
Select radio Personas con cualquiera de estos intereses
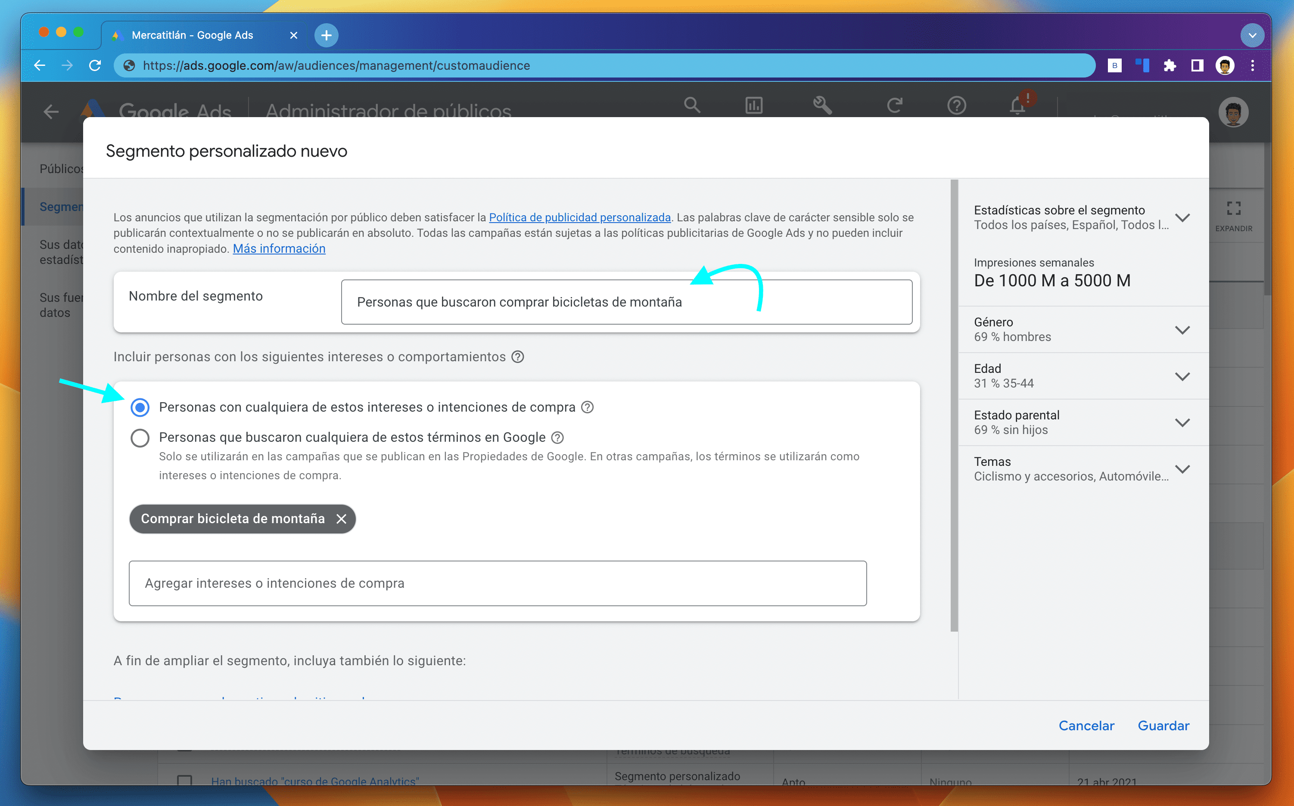[140, 407]
